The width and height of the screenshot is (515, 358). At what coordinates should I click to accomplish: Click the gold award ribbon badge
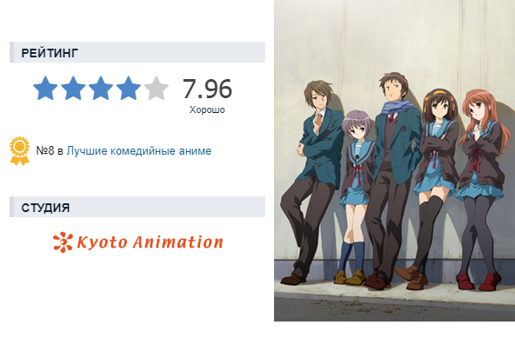20,150
